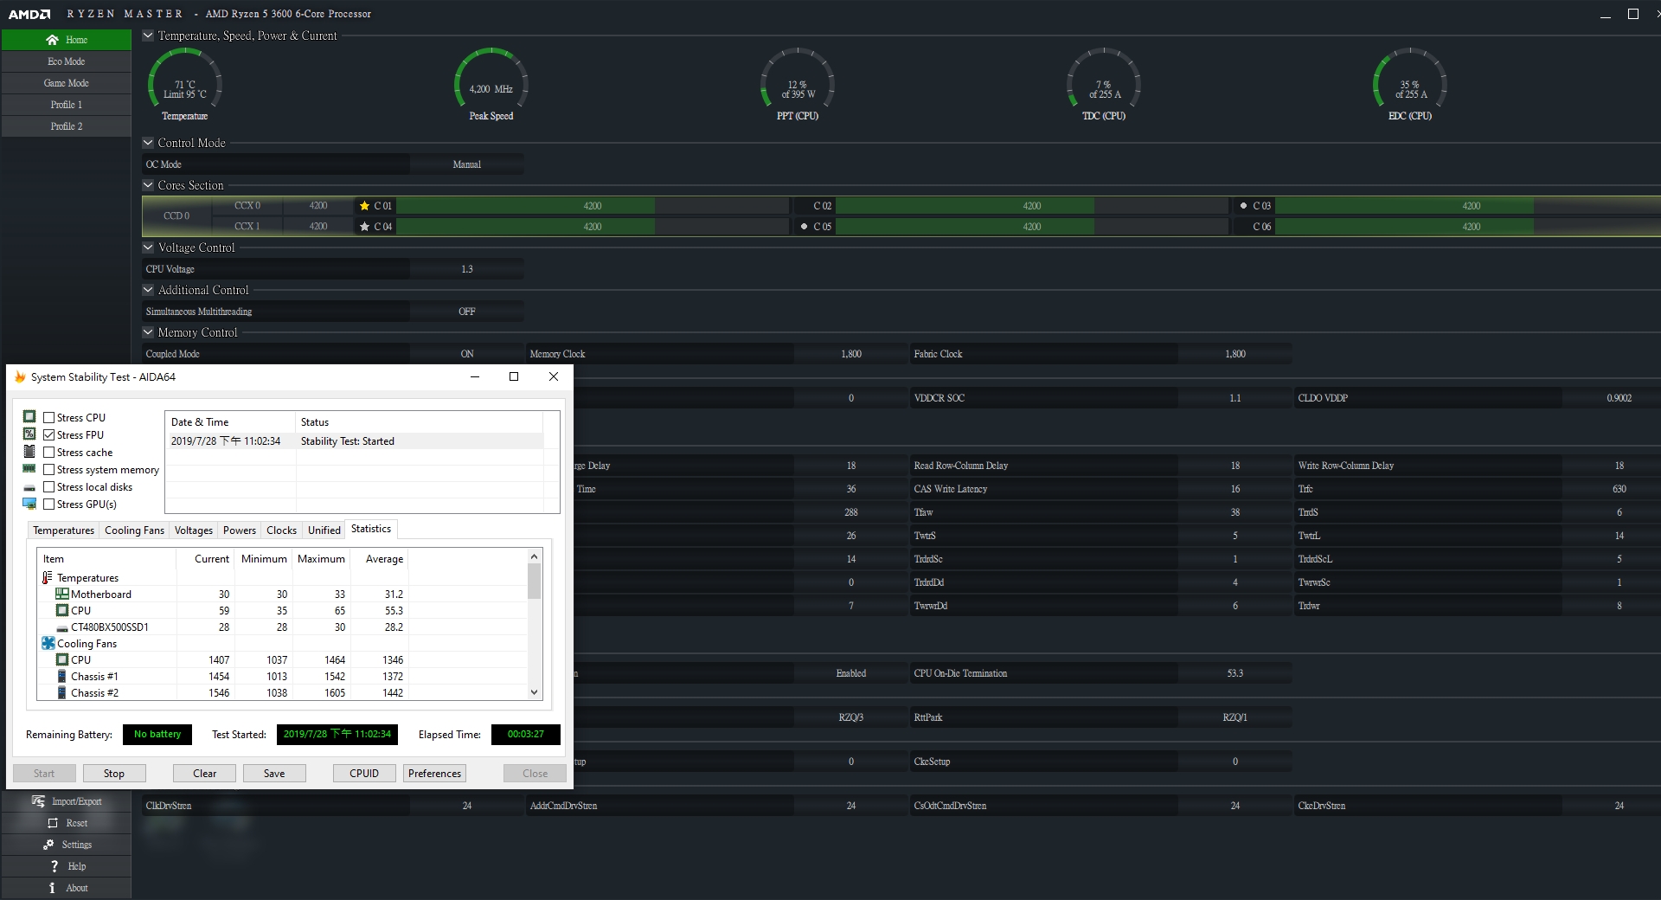This screenshot has width=1661, height=900.
Task: Open Profile 2 in sidebar
Action: (x=66, y=126)
